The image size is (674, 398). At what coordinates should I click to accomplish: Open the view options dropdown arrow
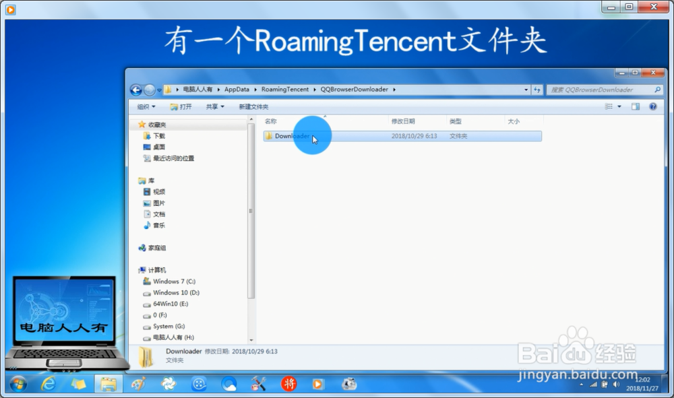(619, 106)
